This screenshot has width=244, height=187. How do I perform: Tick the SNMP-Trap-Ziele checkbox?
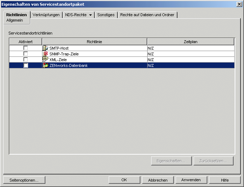(26, 54)
